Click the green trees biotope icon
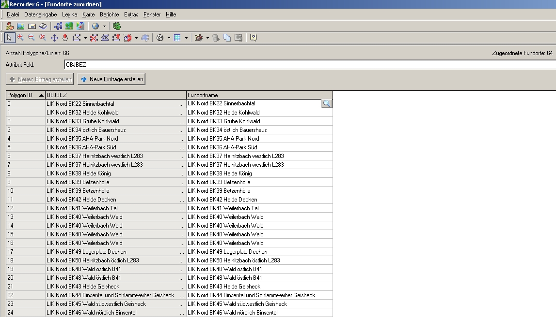 pyautogui.click(x=69, y=26)
